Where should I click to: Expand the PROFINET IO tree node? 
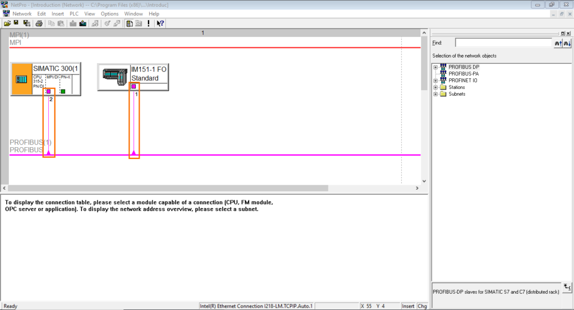pos(435,81)
